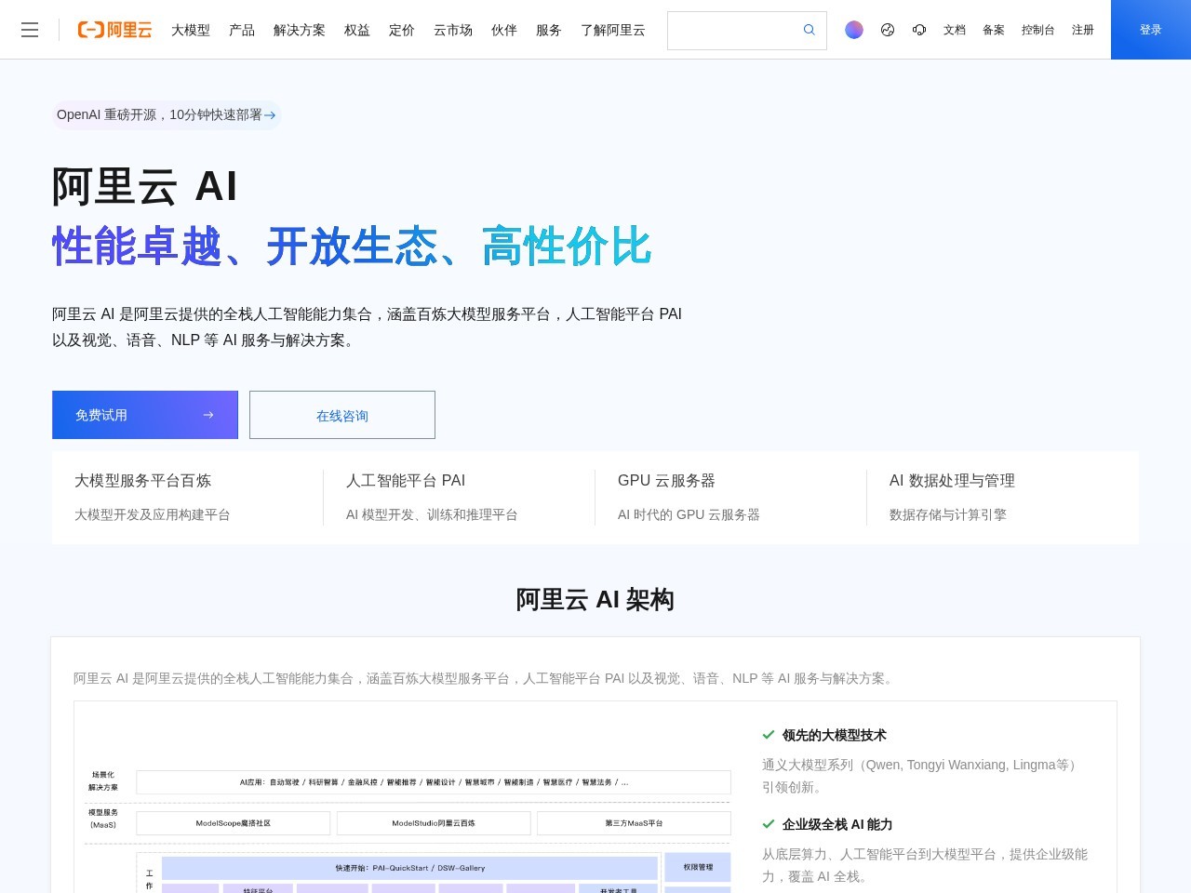Viewport: 1191px width, 893px height.
Task: Open the 权益 menu
Action: pyautogui.click(x=357, y=30)
